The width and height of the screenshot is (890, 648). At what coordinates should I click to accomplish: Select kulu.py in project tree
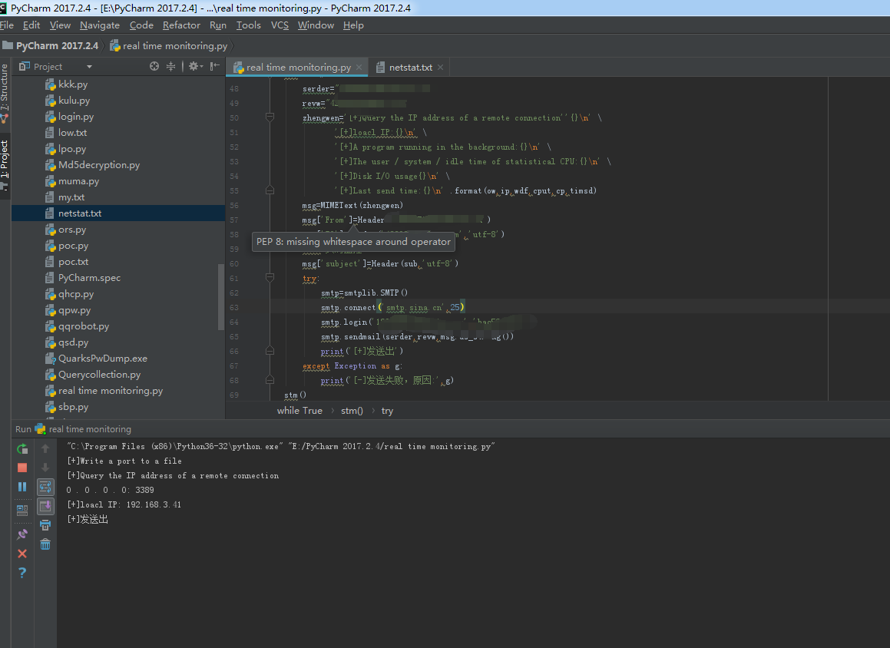tap(74, 101)
